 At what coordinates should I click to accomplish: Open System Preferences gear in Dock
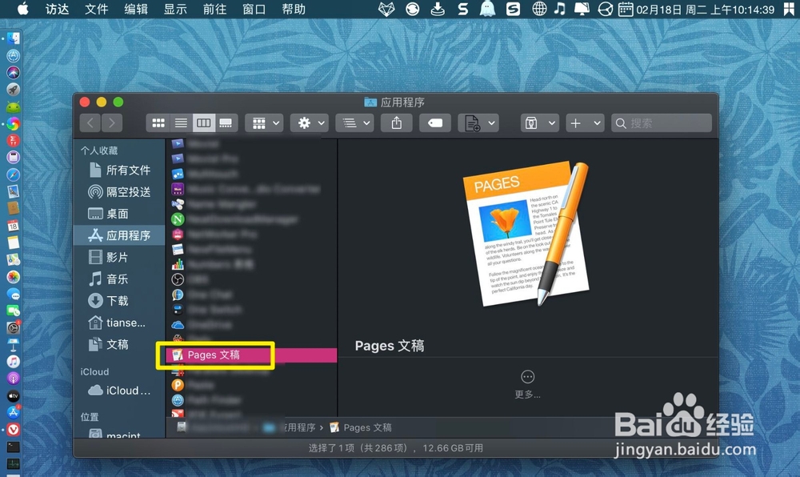pyautogui.click(x=14, y=327)
